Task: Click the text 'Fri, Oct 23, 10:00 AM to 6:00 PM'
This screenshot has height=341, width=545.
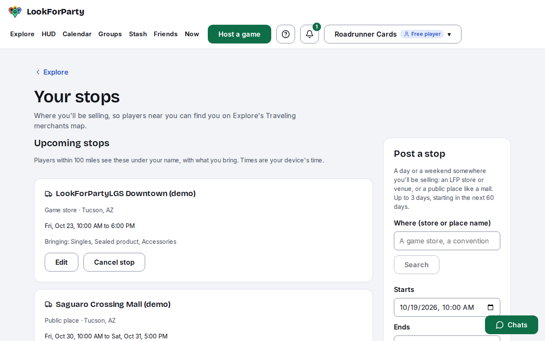Action: [90, 226]
